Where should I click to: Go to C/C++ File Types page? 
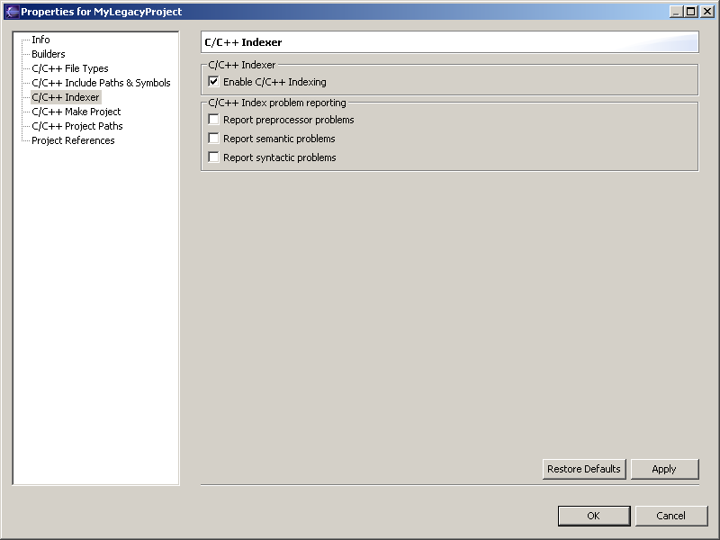coord(69,68)
